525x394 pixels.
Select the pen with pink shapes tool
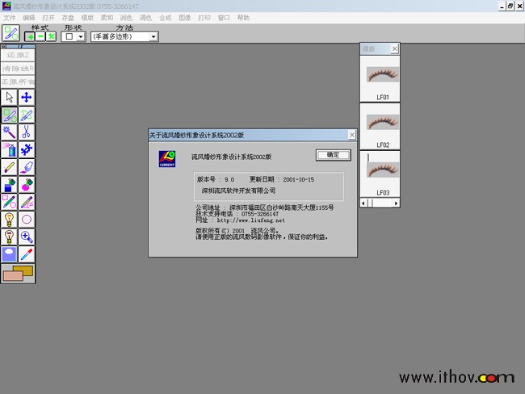click(x=10, y=202)
